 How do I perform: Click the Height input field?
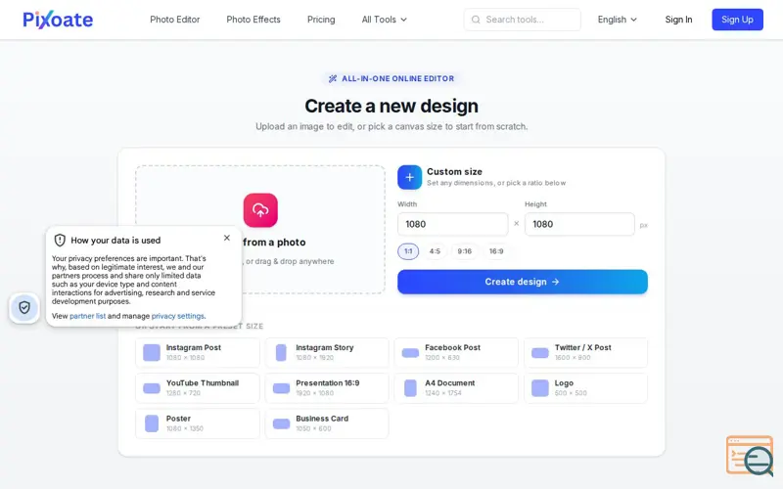[579, 224]
